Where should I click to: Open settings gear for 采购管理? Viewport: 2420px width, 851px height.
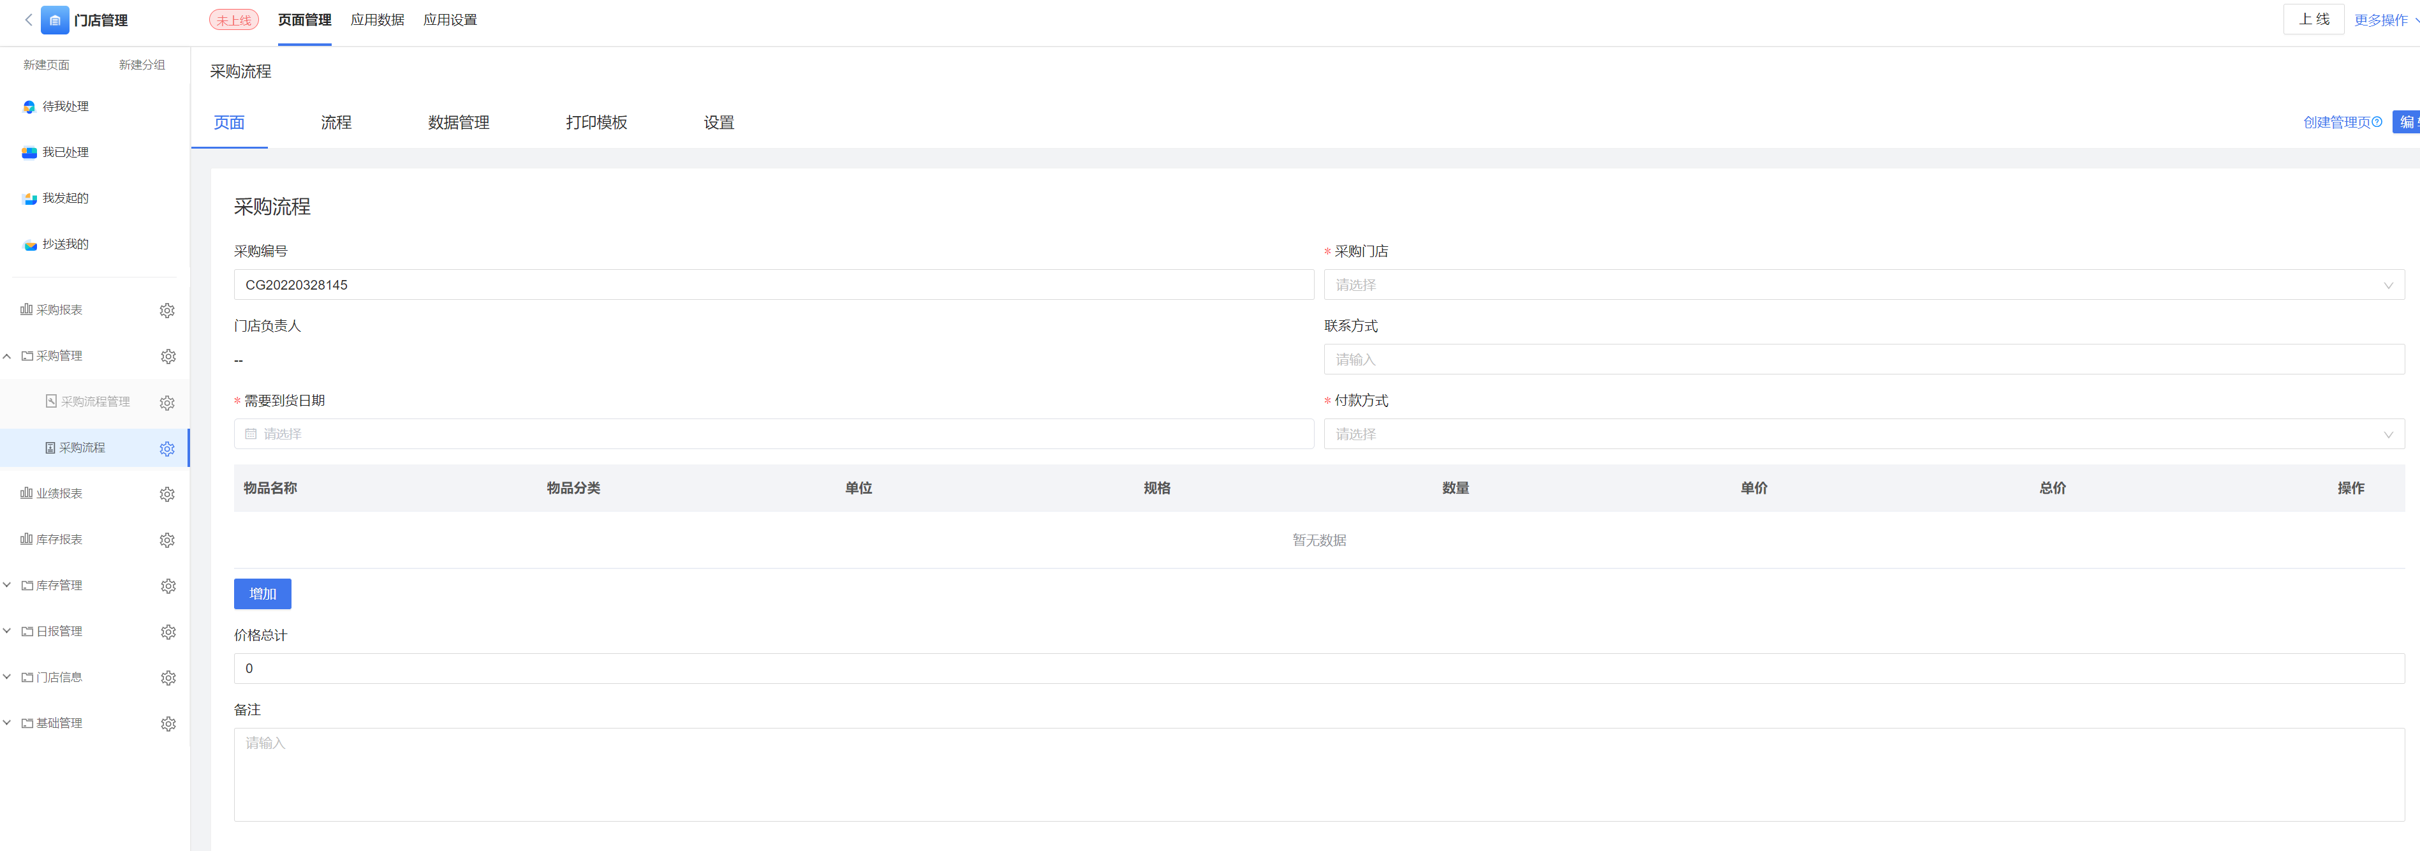tap(168, 356)
